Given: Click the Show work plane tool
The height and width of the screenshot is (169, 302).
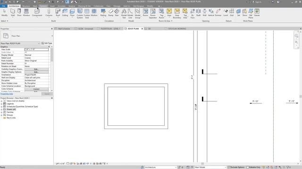Looking at the screenshot, I should coord(244,13).
